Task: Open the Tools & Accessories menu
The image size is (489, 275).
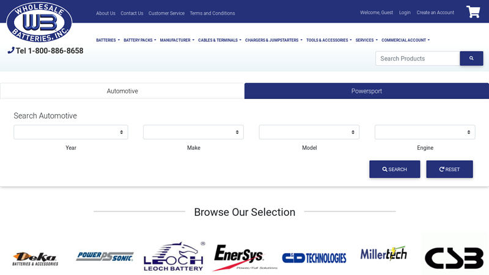Action: coord(329,40)
